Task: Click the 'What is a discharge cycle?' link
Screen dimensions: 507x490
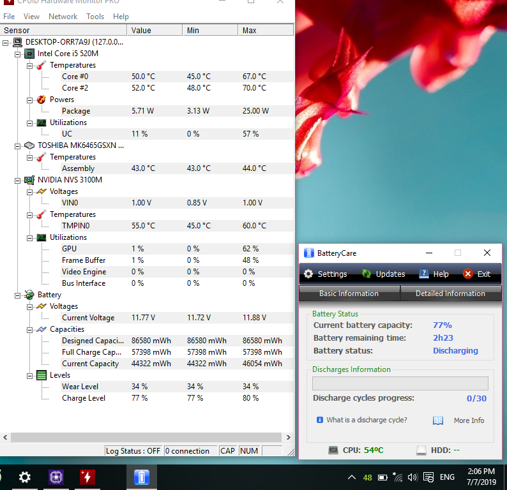Action: pos(367,420)
